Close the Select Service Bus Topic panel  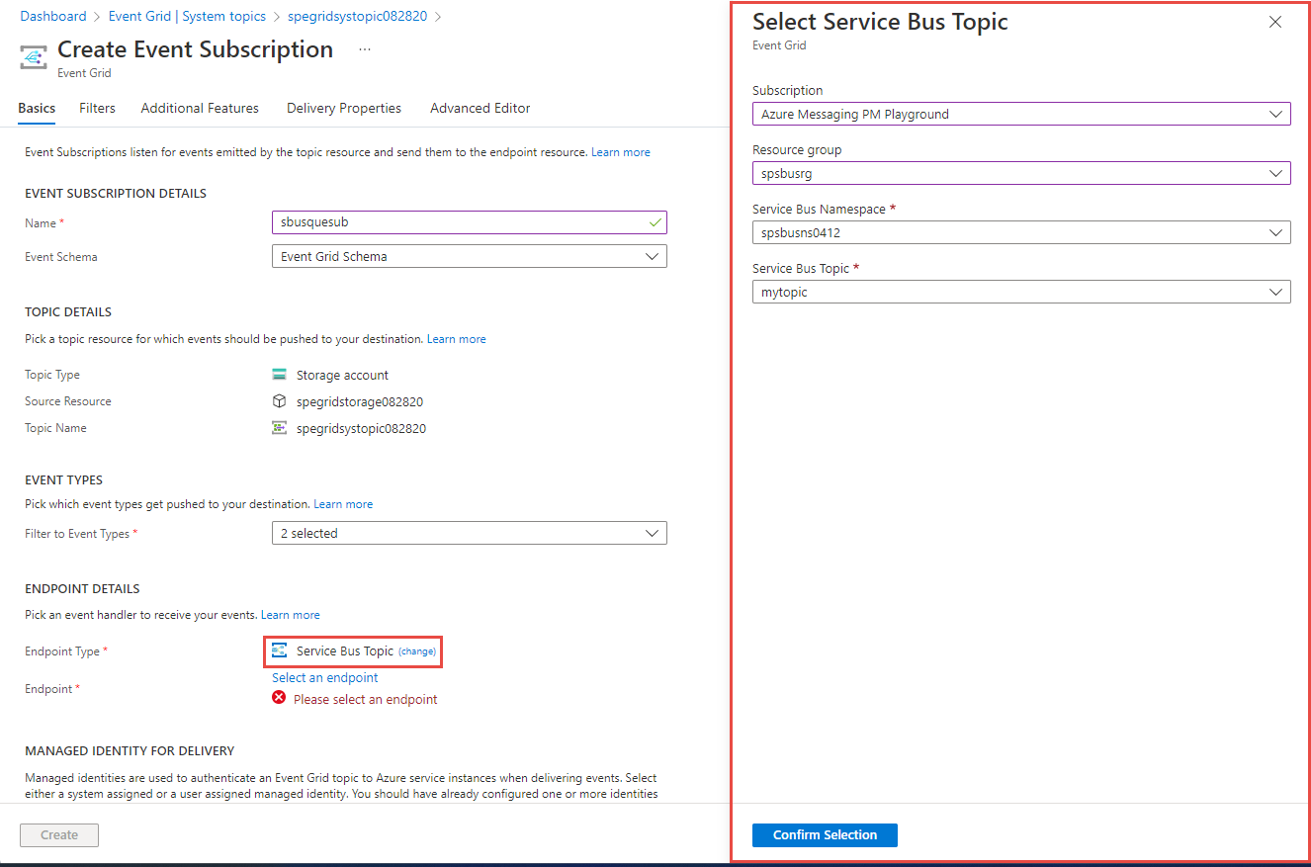1275,22
